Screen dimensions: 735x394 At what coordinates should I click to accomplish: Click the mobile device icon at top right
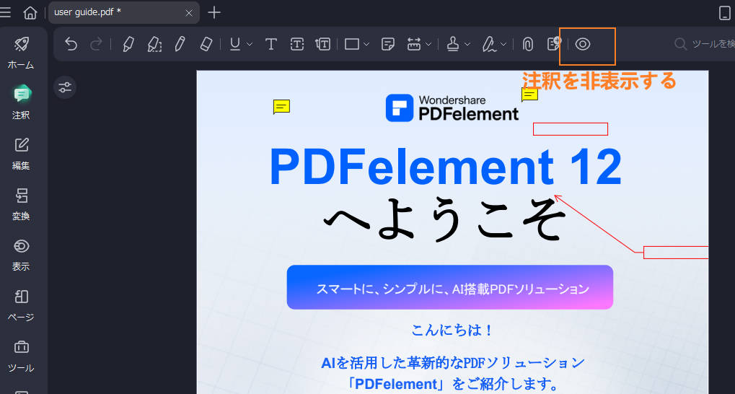click(x=725, y=13)
